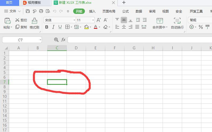212x132 pixels.
Task: Click Merge and Center (合并居中) icon
Action: click(160, 21)
